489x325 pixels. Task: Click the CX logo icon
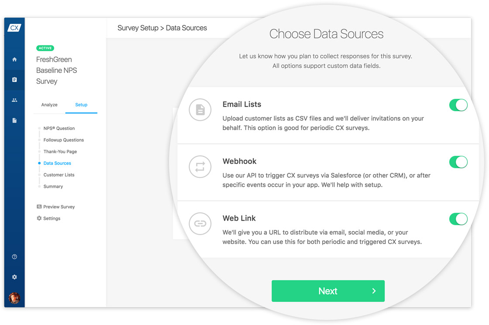tap(14, 28)
